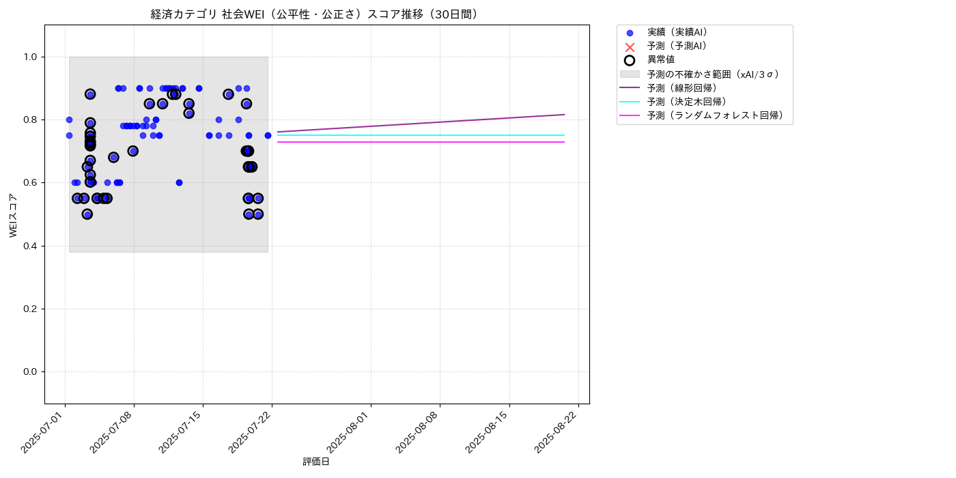Click legend label 異常値
Viewport: 956px width, 478px height.
661,60
